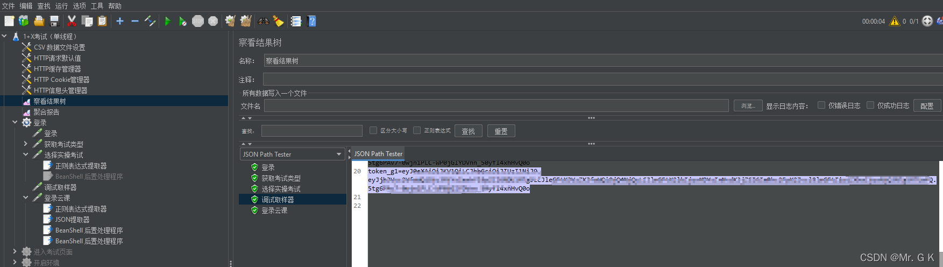943x267 pixels.
Task: Reset search with yellow brush icon
Action: (x=278, y=21)
